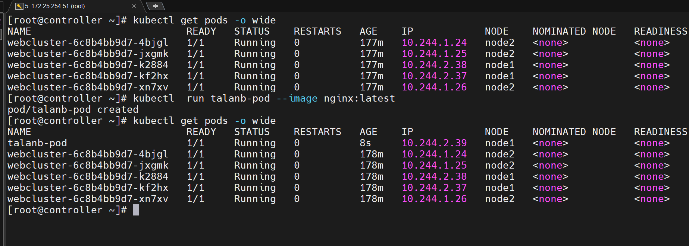Viewport: 689px width, 246px height.
Task: Click webcluster-6c8b4bb9d7-k2884 in the 177m row
Action: pyautogui.click(x=88, y=65)
